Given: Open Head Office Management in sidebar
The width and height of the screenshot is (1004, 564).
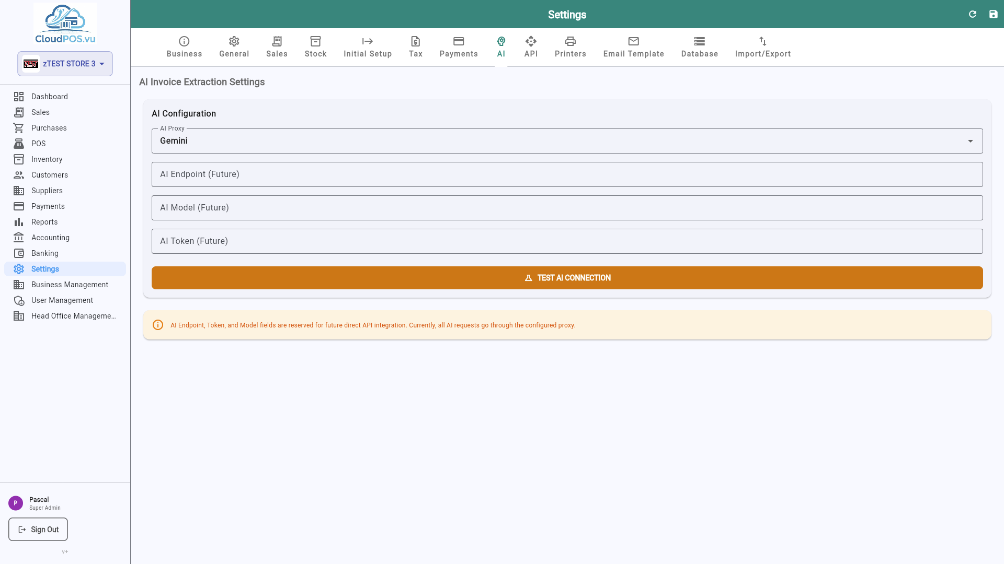Looking at the screenshot, I should pos(65,316).
